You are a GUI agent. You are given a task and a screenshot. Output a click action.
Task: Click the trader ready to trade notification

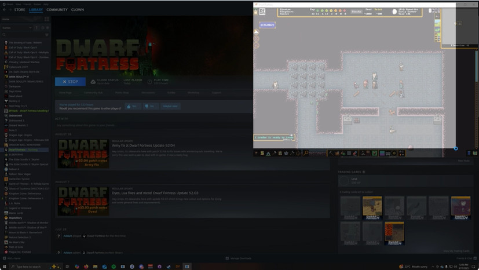pyautogui.click(x=275, y=137)
